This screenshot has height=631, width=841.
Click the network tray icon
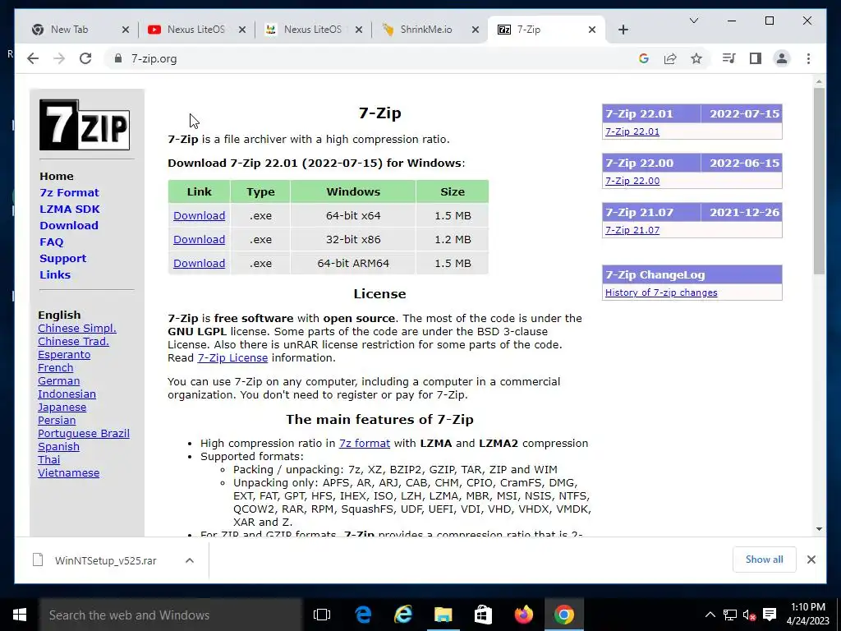tap(730, 615)
